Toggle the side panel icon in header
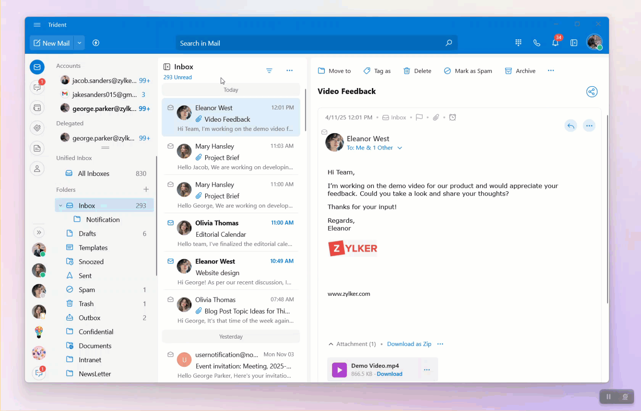This screenshot has width=641, height=411. [x=574, y=43]
